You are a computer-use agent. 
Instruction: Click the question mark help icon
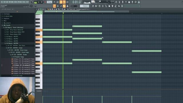126,2
